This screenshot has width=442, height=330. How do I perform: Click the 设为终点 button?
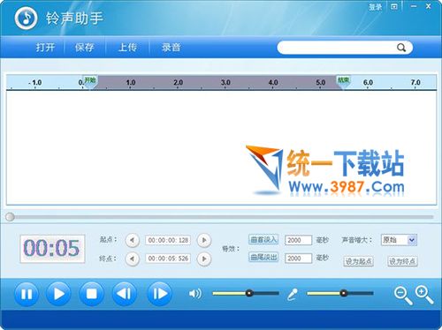click(x=402, y=261)
